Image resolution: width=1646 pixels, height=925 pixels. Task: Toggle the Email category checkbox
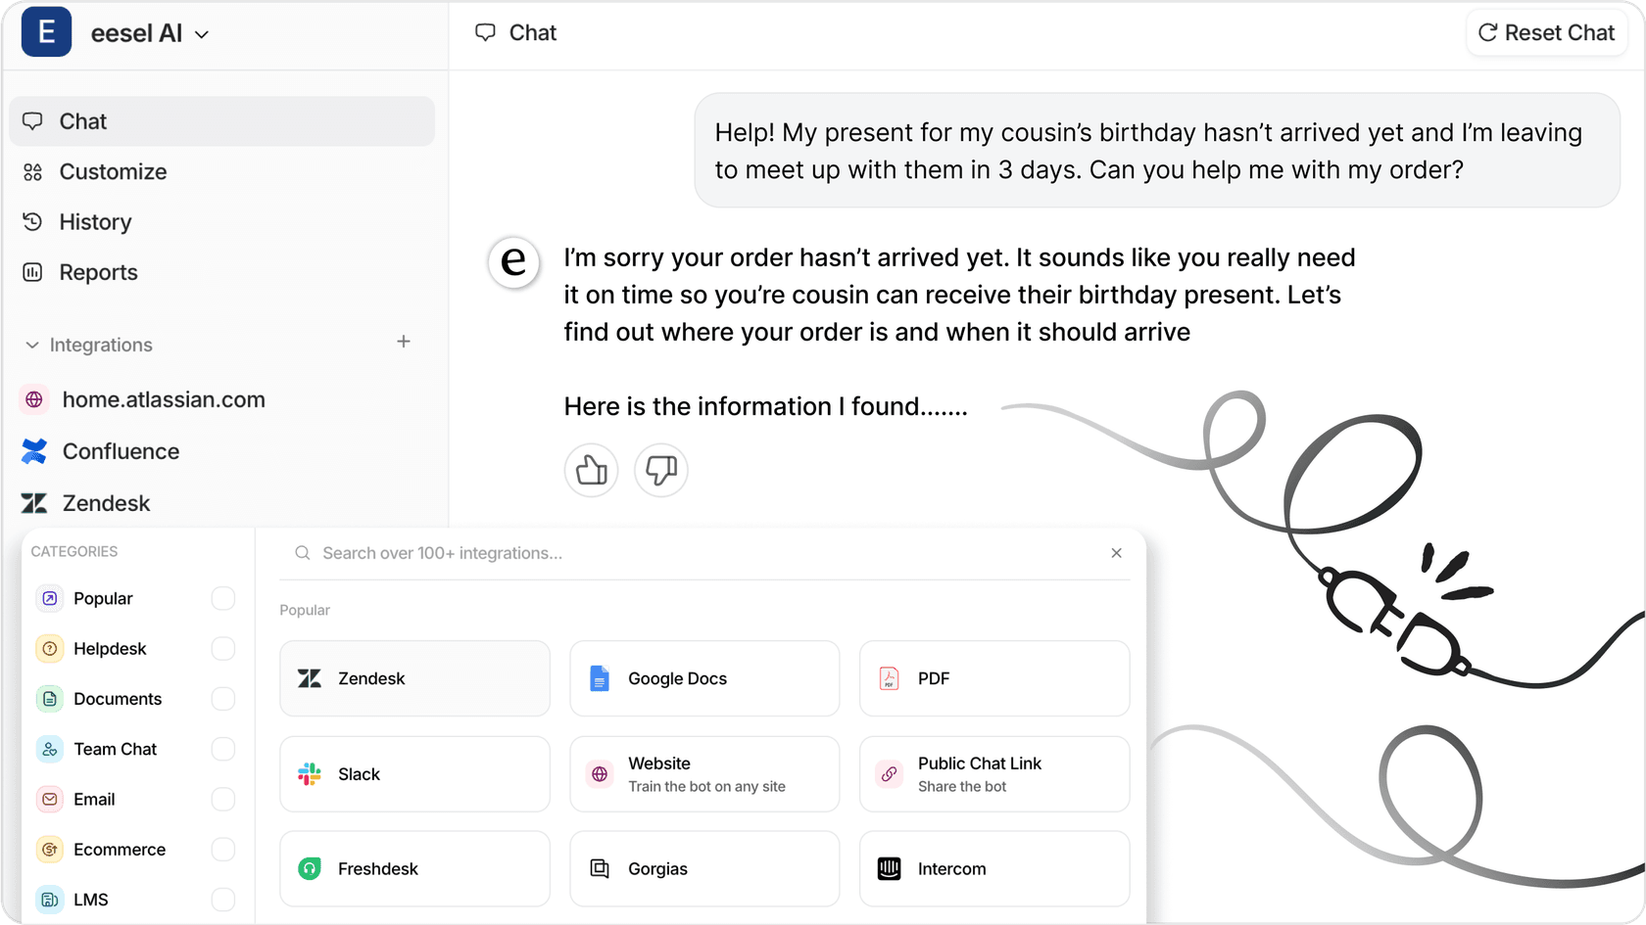[223, 799]
